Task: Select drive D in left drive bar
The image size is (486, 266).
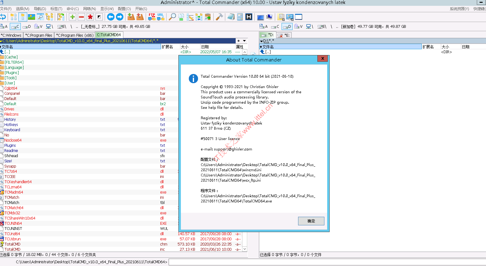Action: [x=27, y=27]
